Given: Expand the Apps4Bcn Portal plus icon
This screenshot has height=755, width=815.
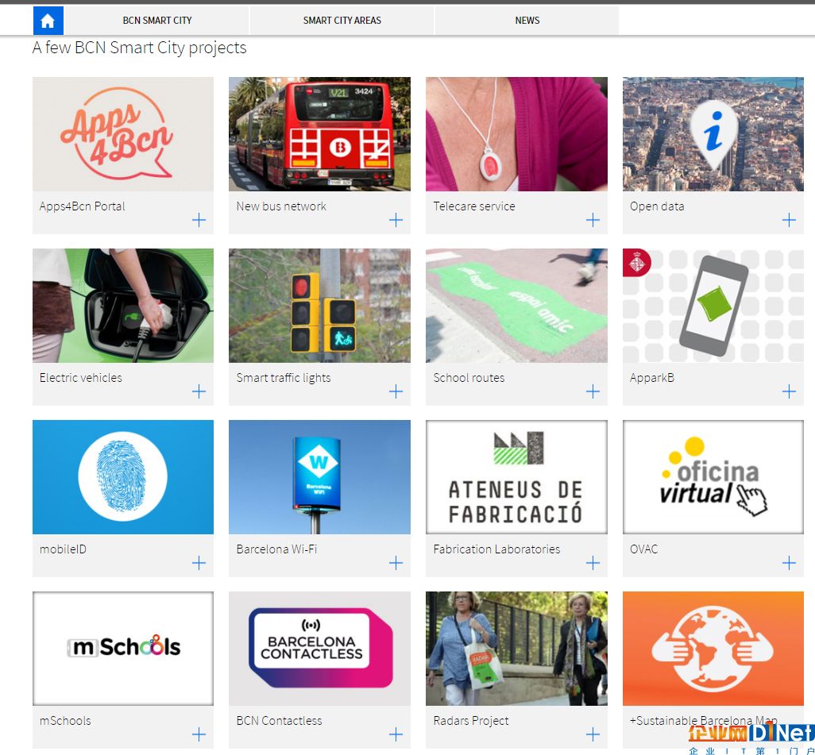Looking at the screenshot, I should click(199, 220).
